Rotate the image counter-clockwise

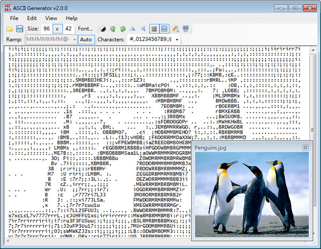pyautogui.click(x=113, y=28)
